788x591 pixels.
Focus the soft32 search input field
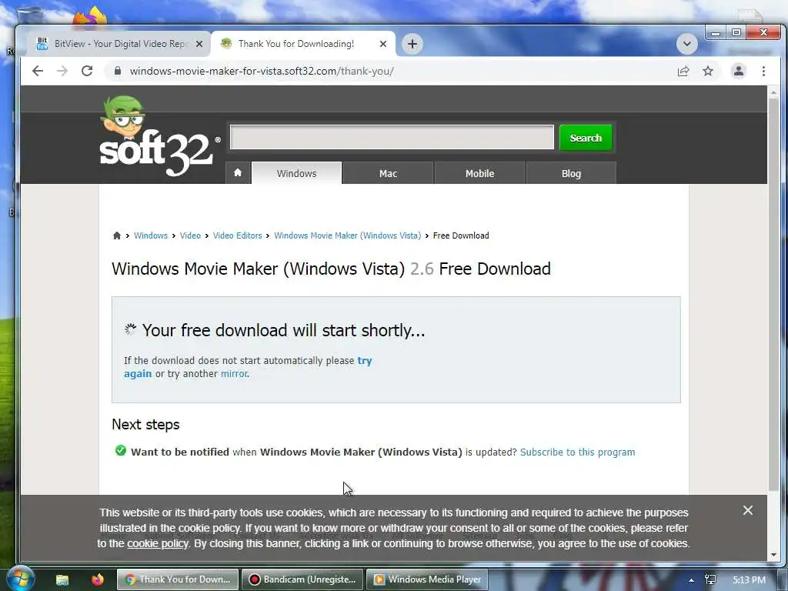392,137
